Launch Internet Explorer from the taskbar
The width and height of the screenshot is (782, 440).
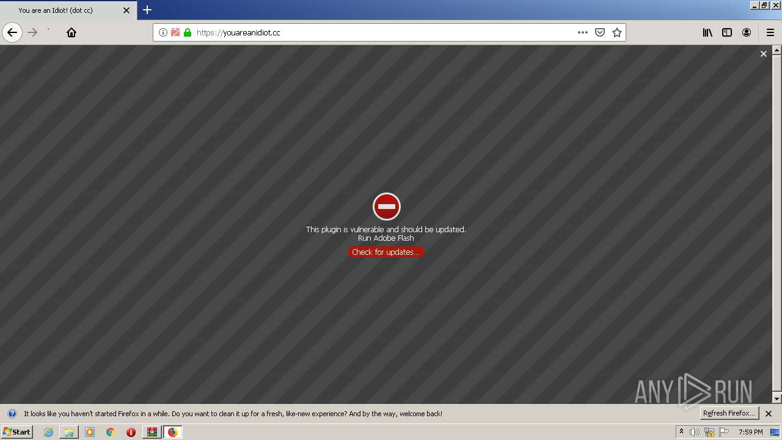tap(49, 432)
